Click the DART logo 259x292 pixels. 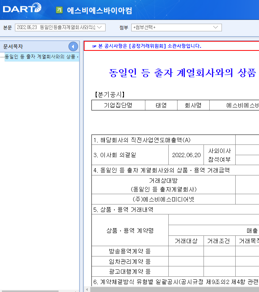click(22, 8)
